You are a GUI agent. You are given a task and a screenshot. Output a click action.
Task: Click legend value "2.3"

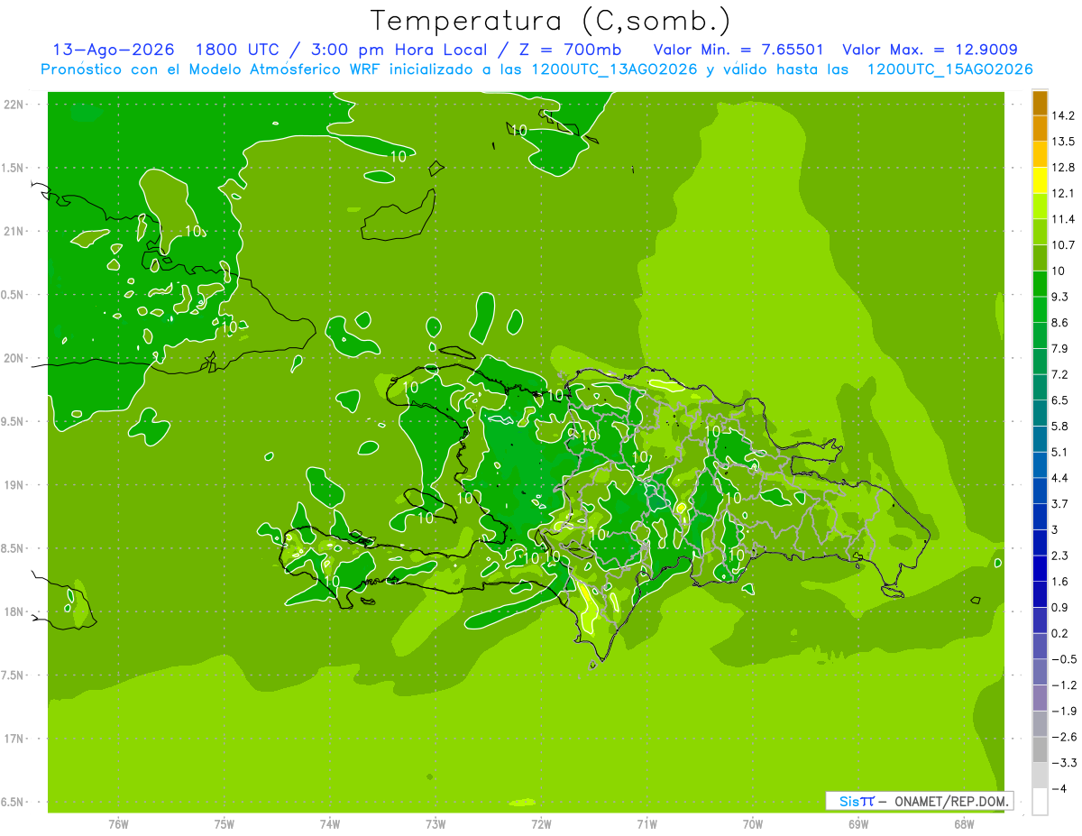1059,556
